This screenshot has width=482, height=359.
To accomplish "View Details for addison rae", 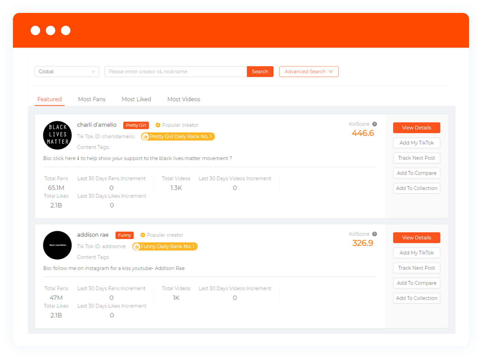I will tap(417, 238).
